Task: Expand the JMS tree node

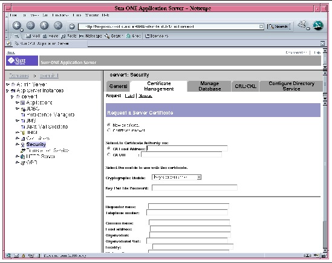Action: (18, 121)
